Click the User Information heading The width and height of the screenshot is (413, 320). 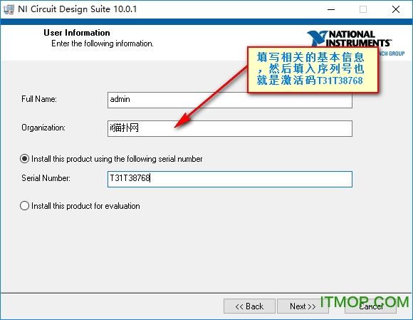click(77, 33)
